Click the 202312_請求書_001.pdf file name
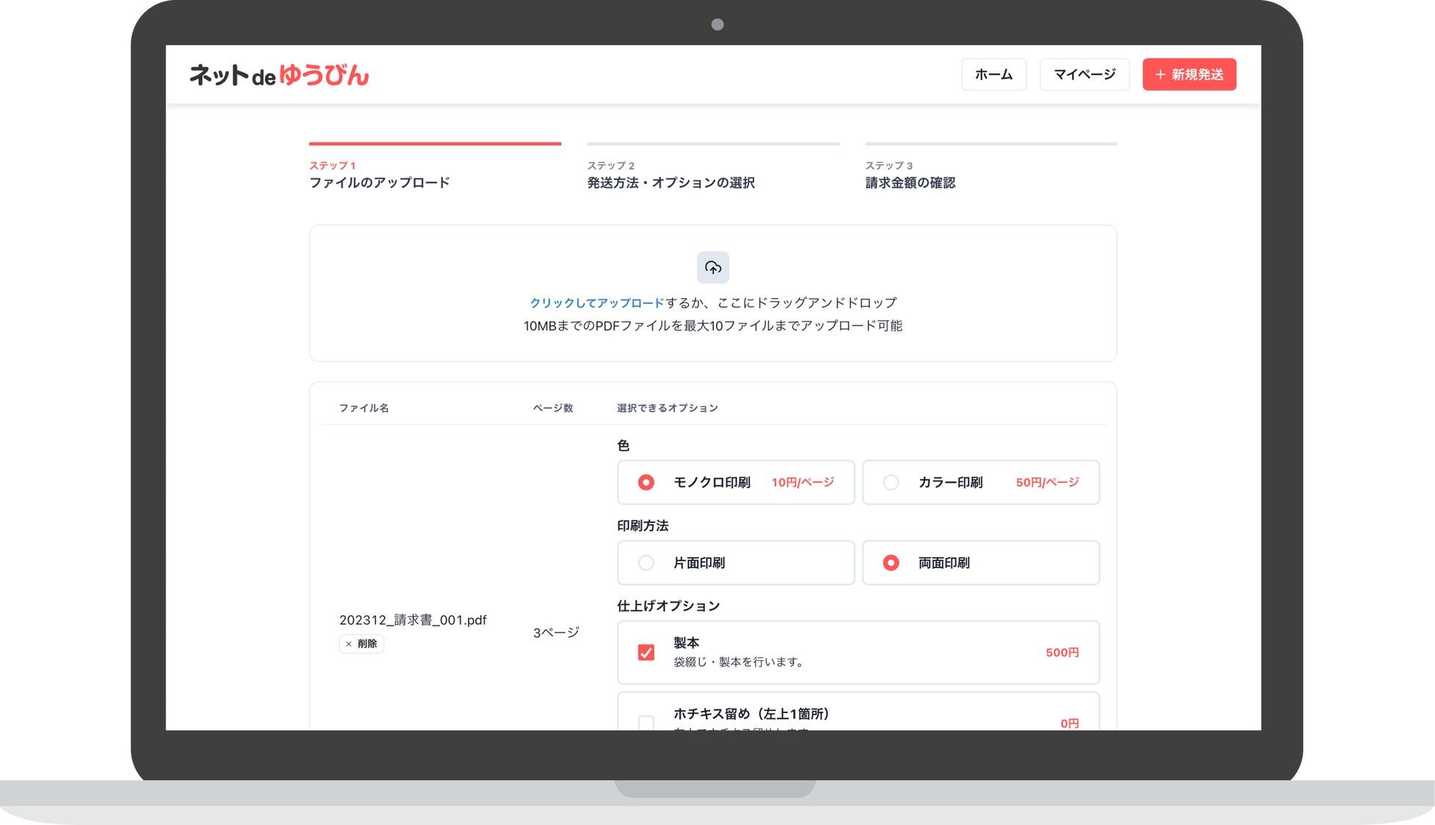Viewport: 1435px width, 825px height. pos(412,620)
